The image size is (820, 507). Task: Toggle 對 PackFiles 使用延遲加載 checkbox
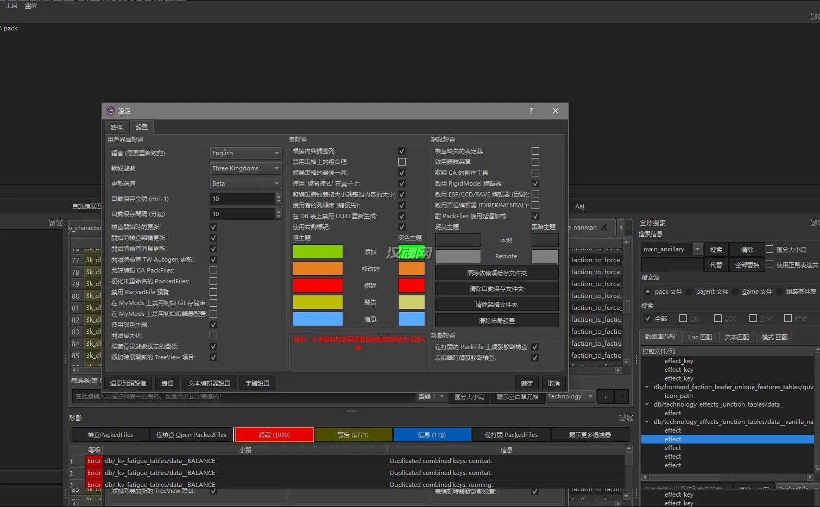click(x=535, y=216)
